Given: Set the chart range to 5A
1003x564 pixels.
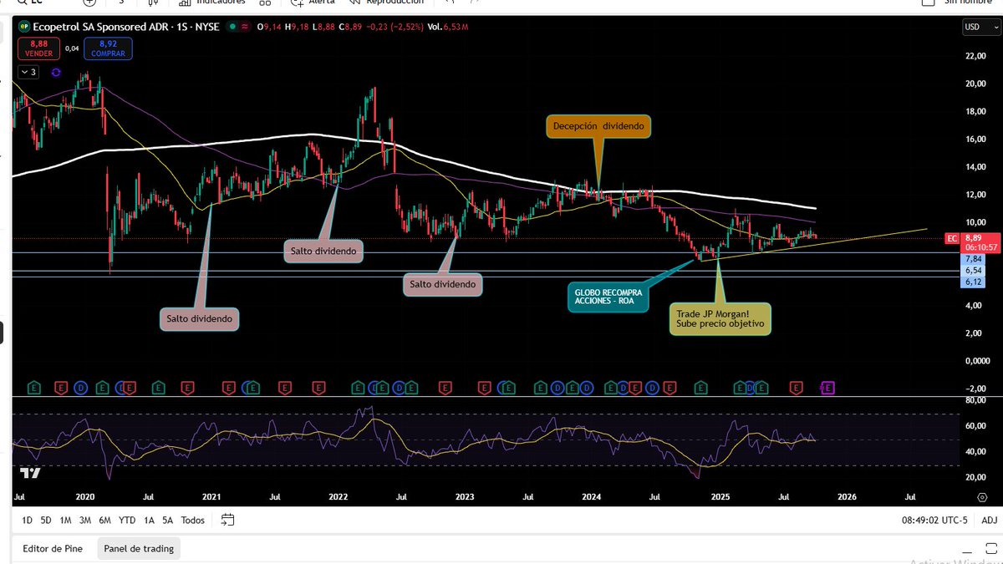Looking at the screenshot, I should click(167, 520).
